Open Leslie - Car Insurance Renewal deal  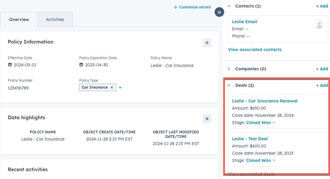pyautogui.click(x=264, y=101)
